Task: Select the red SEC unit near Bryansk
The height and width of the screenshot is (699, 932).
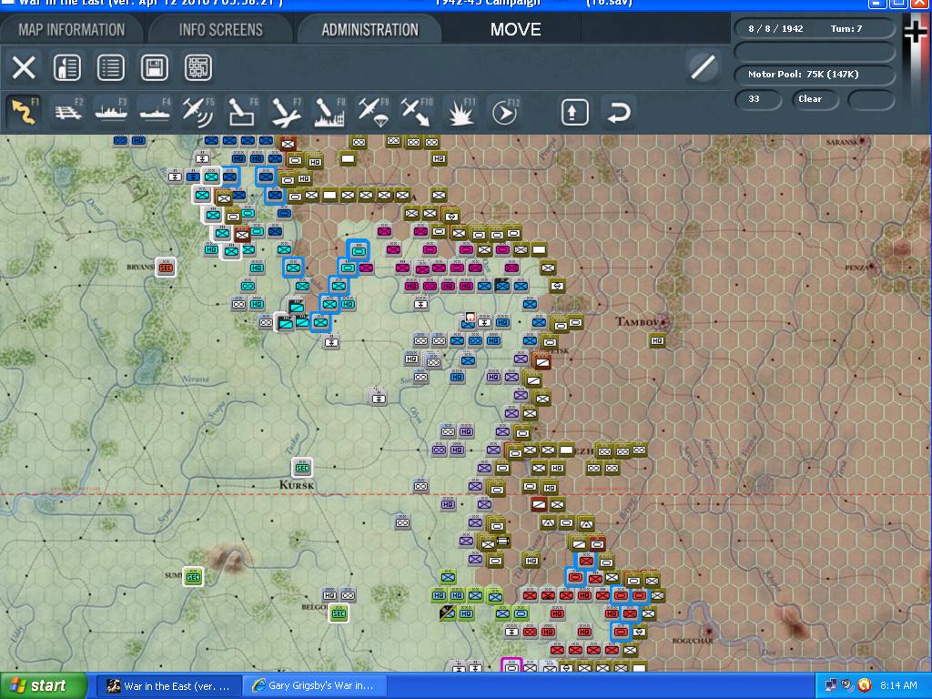Action: [166, 268]
